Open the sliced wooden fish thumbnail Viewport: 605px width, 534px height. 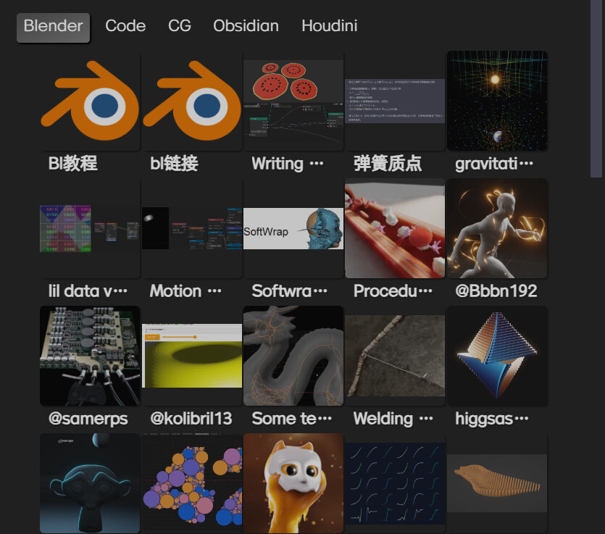pos(497,483)
